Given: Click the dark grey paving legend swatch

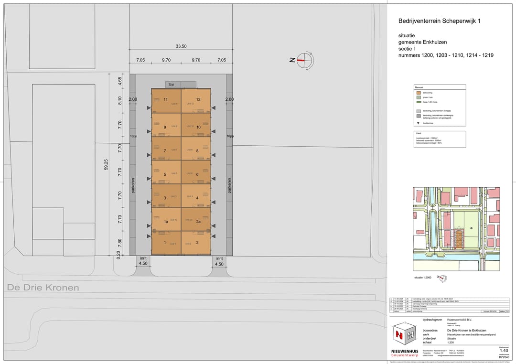Looking at the screenshot, I should tap(419, 116).
